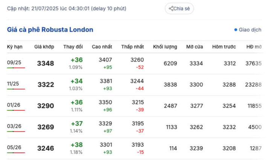Click the Thay đổi column header
271x160 pixels.
(x=73, y=47)
